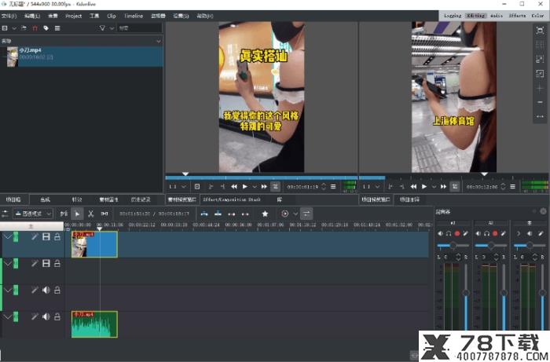Set zone in point on clip monitor

(211, 186)
